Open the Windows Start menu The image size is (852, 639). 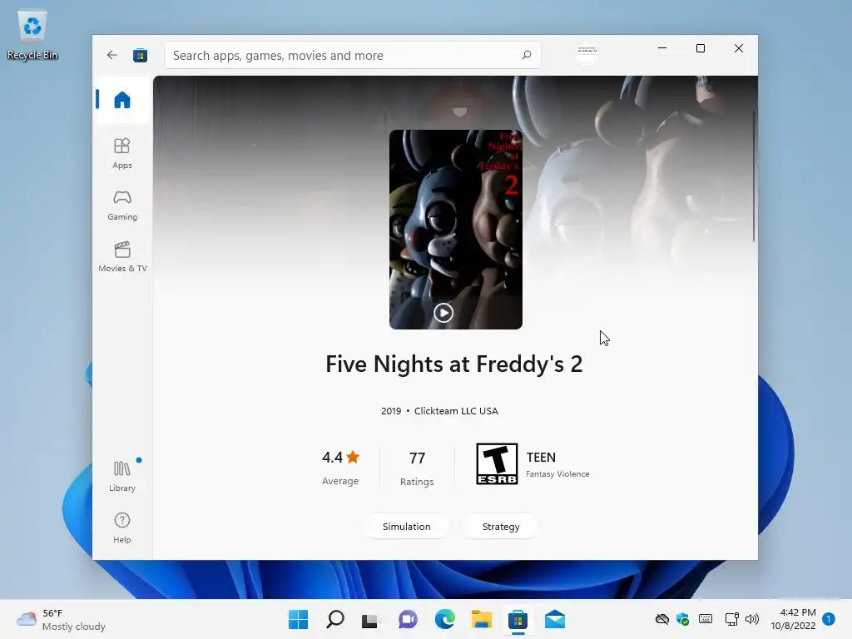coord(298,619)
